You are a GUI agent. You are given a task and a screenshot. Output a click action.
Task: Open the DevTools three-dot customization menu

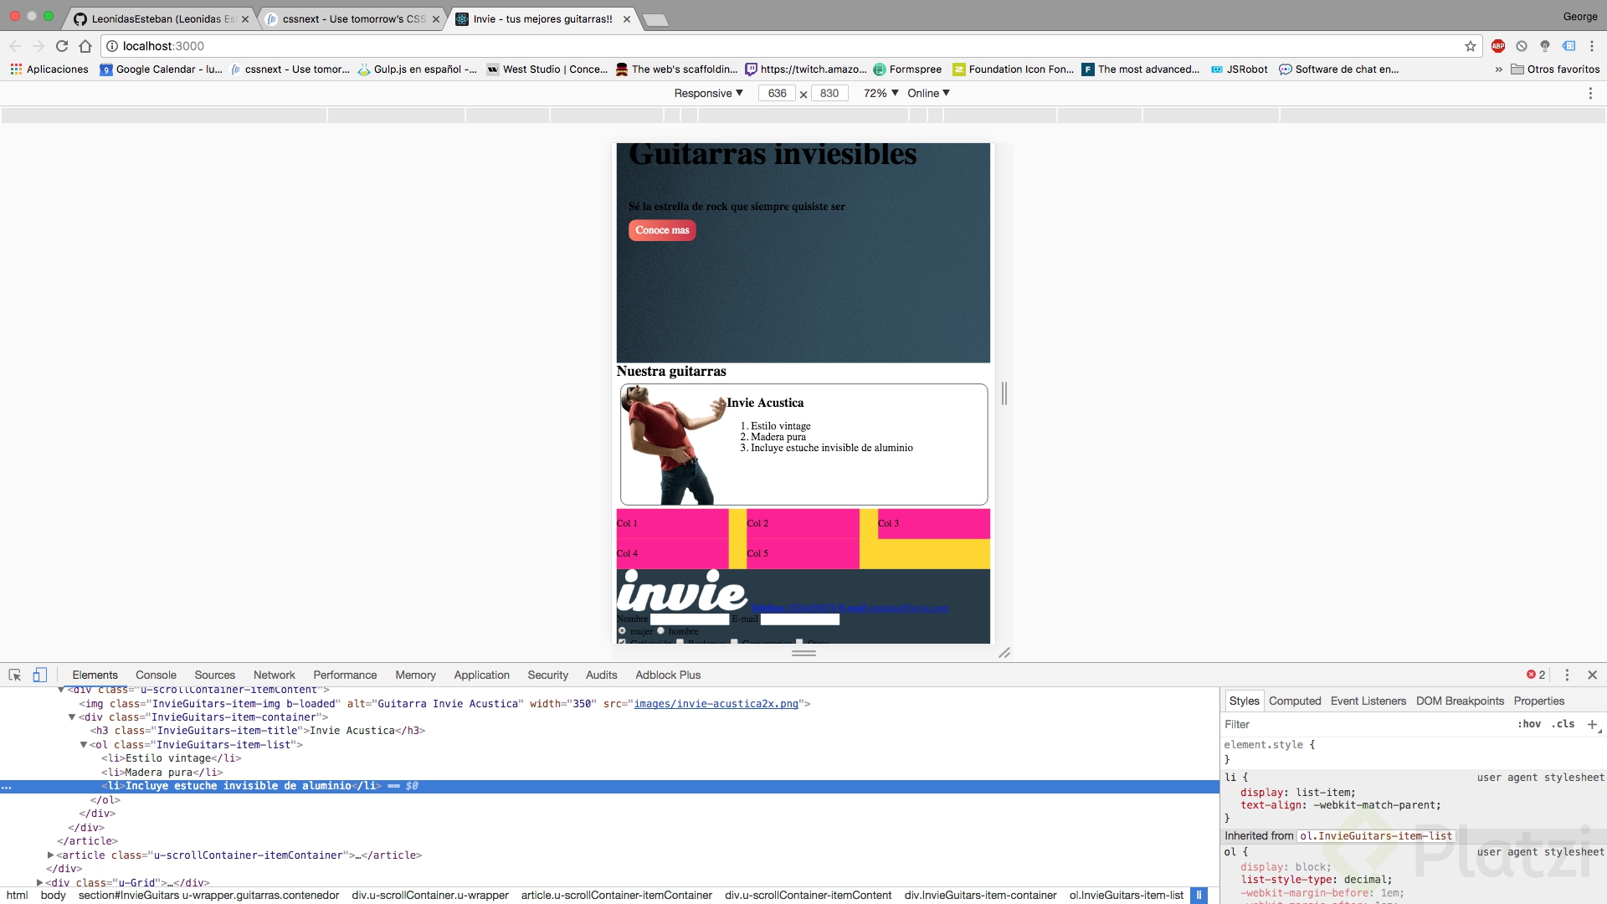pos(1566,675)
